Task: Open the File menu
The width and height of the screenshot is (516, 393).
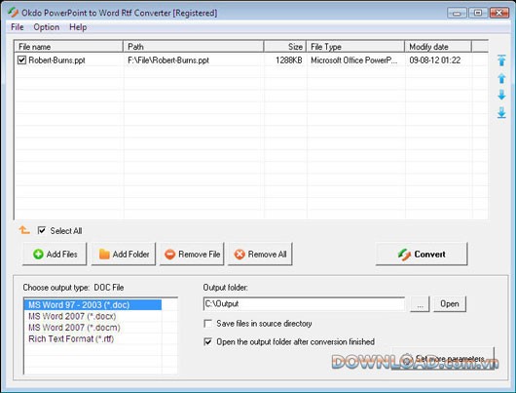Action: pos(18,27)
